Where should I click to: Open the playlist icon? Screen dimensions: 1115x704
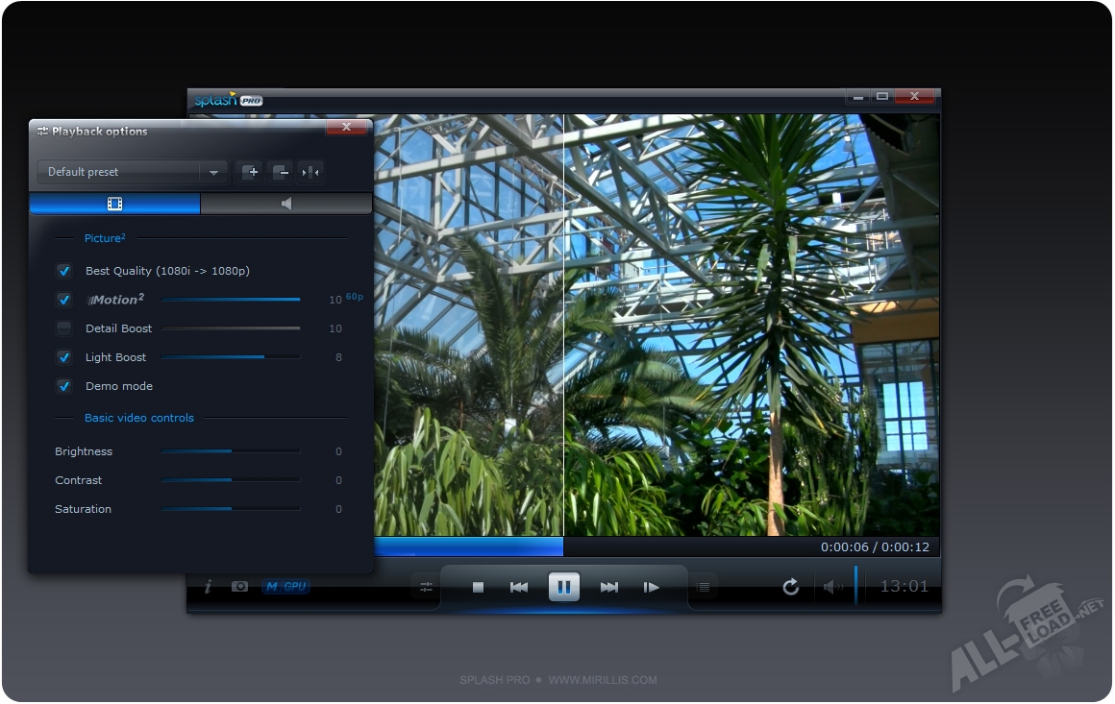click(x=703, y=587)
